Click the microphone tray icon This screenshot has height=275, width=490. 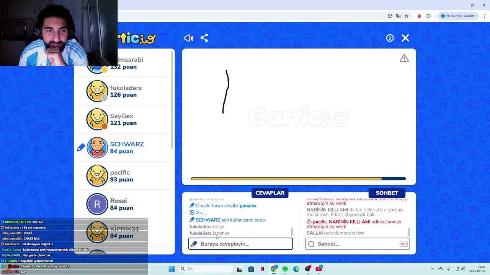click(x=449, y=269)
